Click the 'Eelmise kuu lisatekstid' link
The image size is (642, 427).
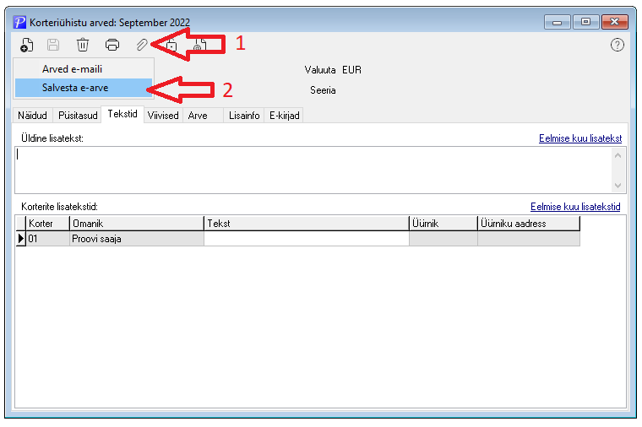pyautogui.click(x=575, y=207)
